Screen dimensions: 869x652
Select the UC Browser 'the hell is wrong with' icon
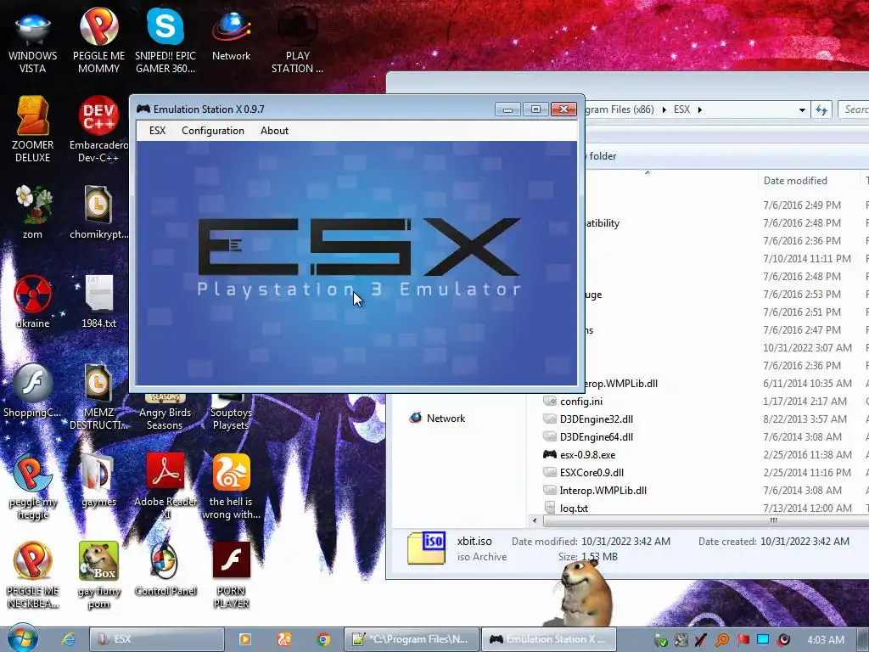pyautogui.click(x=231, y=486)
